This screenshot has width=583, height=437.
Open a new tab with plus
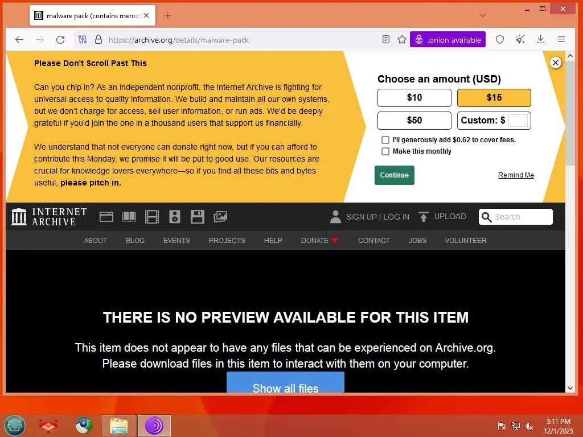(168, 15)
